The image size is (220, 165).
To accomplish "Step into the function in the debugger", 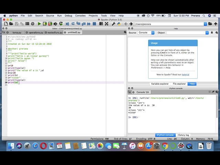I will click(x=78, y=24).
